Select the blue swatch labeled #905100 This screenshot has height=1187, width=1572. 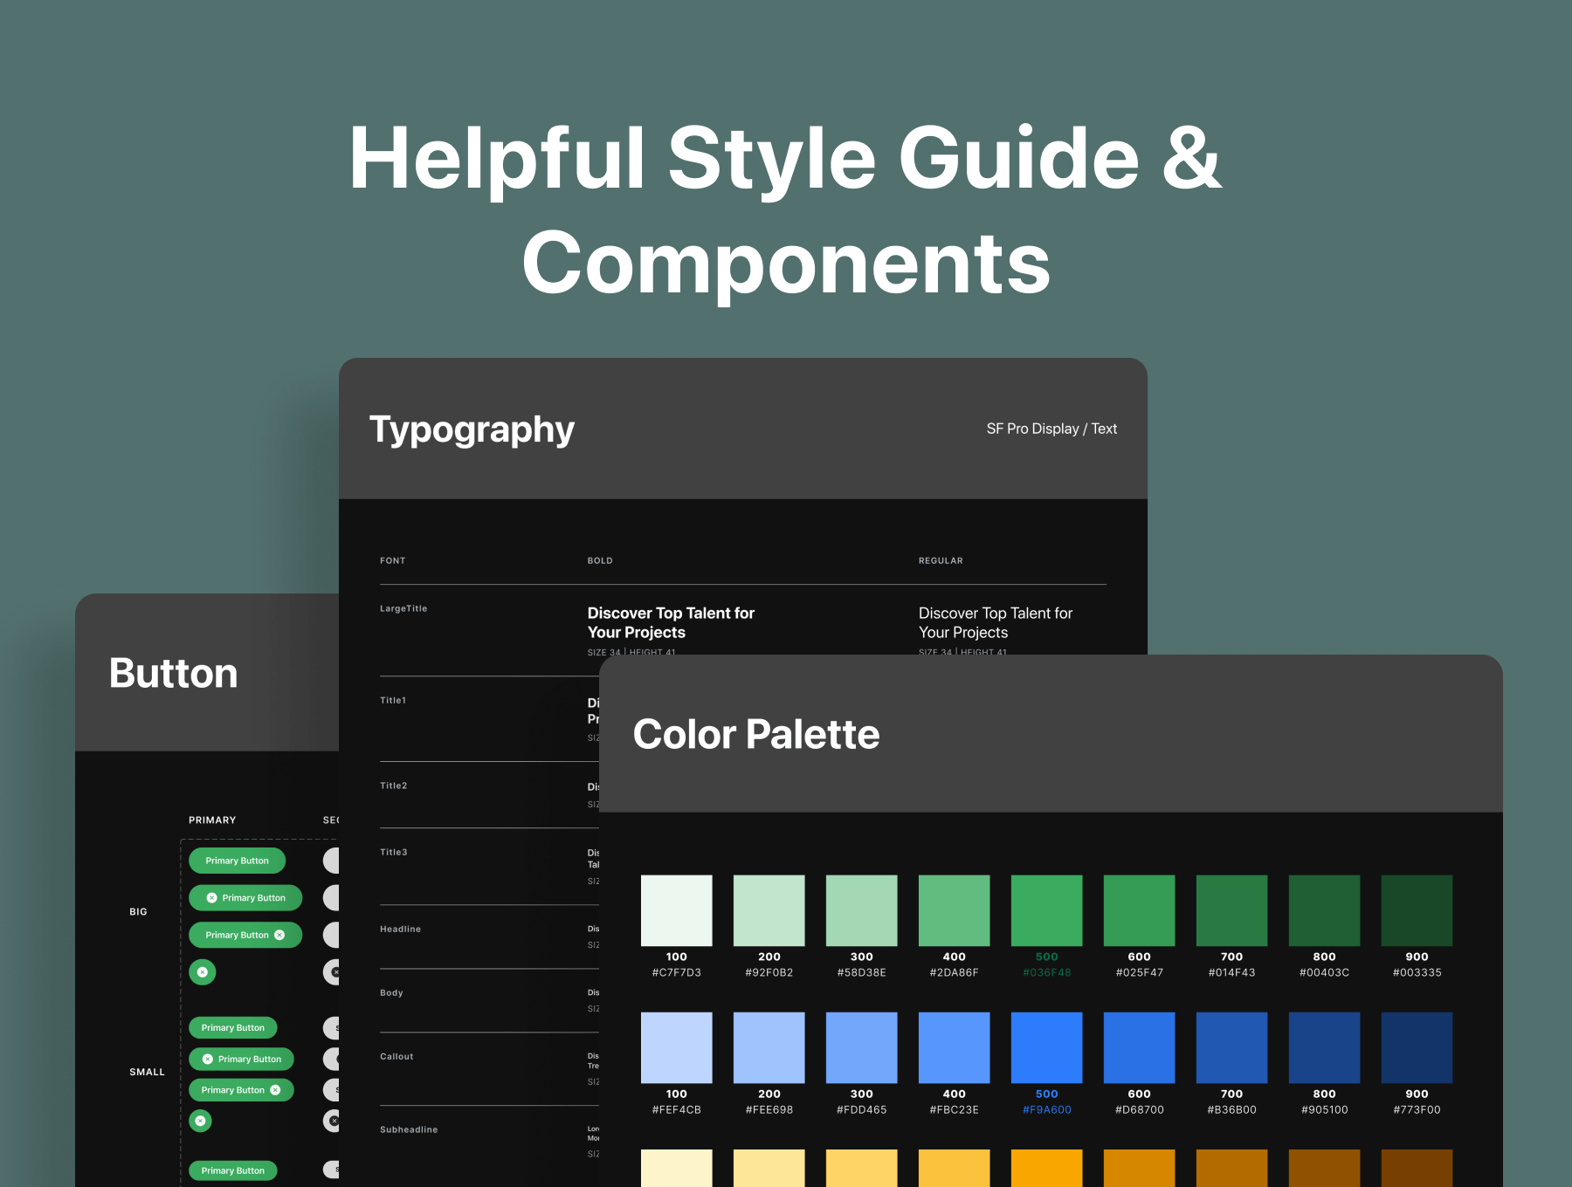click(1325, 1047)
